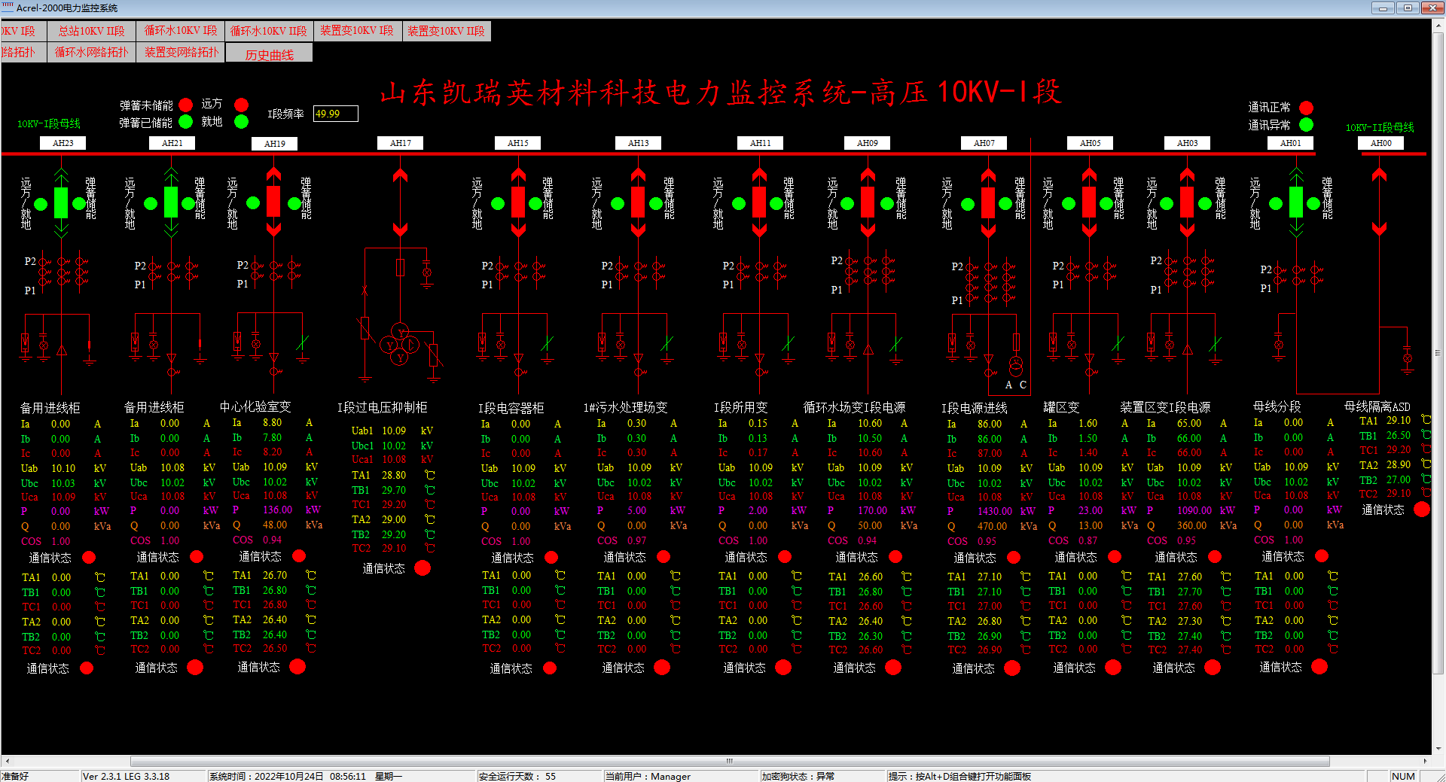The height and width of the screenshot is (782, 1446).
Task: Select the green bus-section breaker under AH01
Action: point(1295,202)
